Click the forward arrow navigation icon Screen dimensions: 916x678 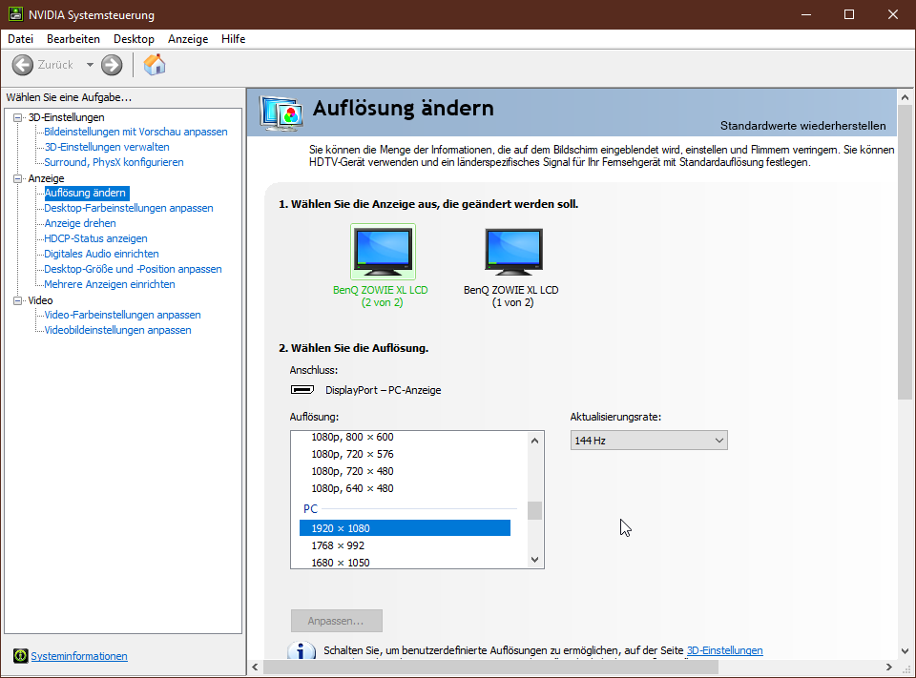point(112,65)
